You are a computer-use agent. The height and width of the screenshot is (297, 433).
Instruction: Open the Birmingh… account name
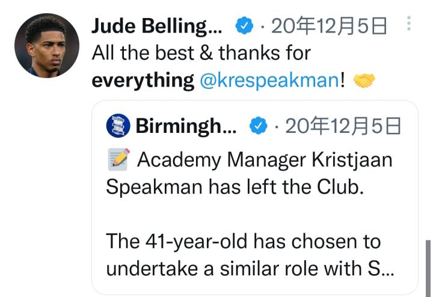(186, 126)
